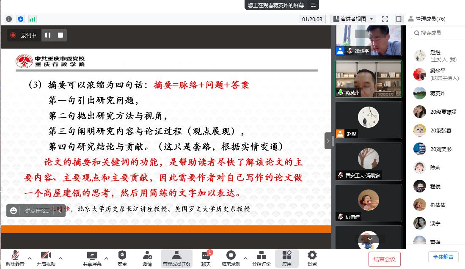
Task: Open the green network signal status icon
Action: [32, 19]
